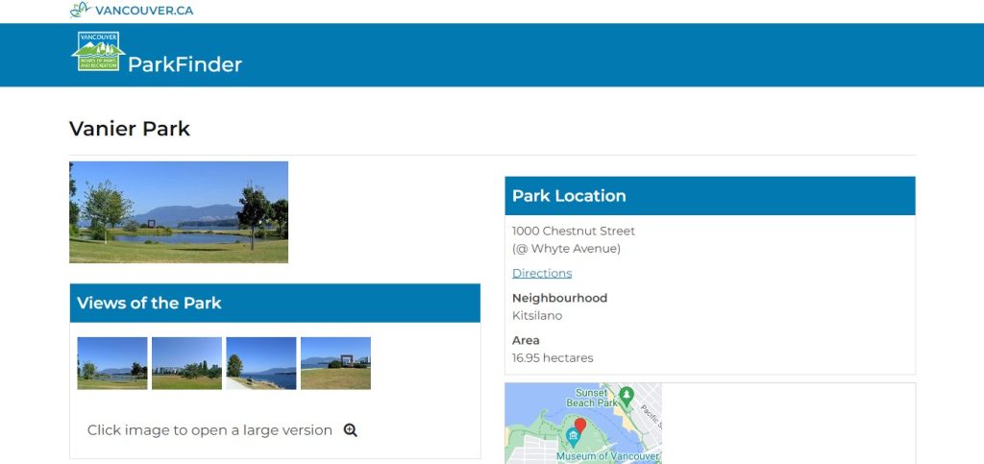Click the Vancouver.ca logo at top
The image size is (984, 464).
coord(132,11)
